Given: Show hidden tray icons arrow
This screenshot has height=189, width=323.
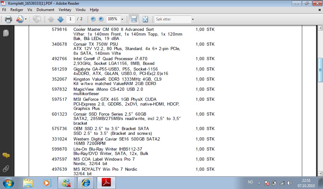Looking at the screenshot, I should click(259, 183).
